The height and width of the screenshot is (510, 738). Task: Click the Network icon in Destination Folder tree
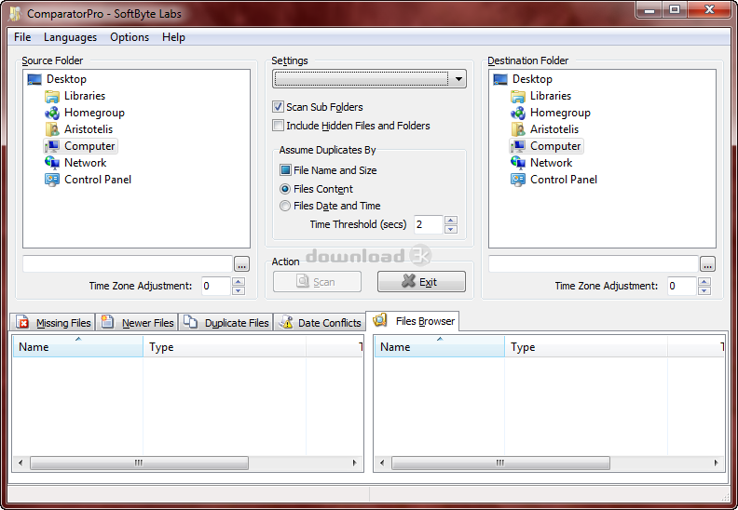pyautogui.click(x=518, y=163)
